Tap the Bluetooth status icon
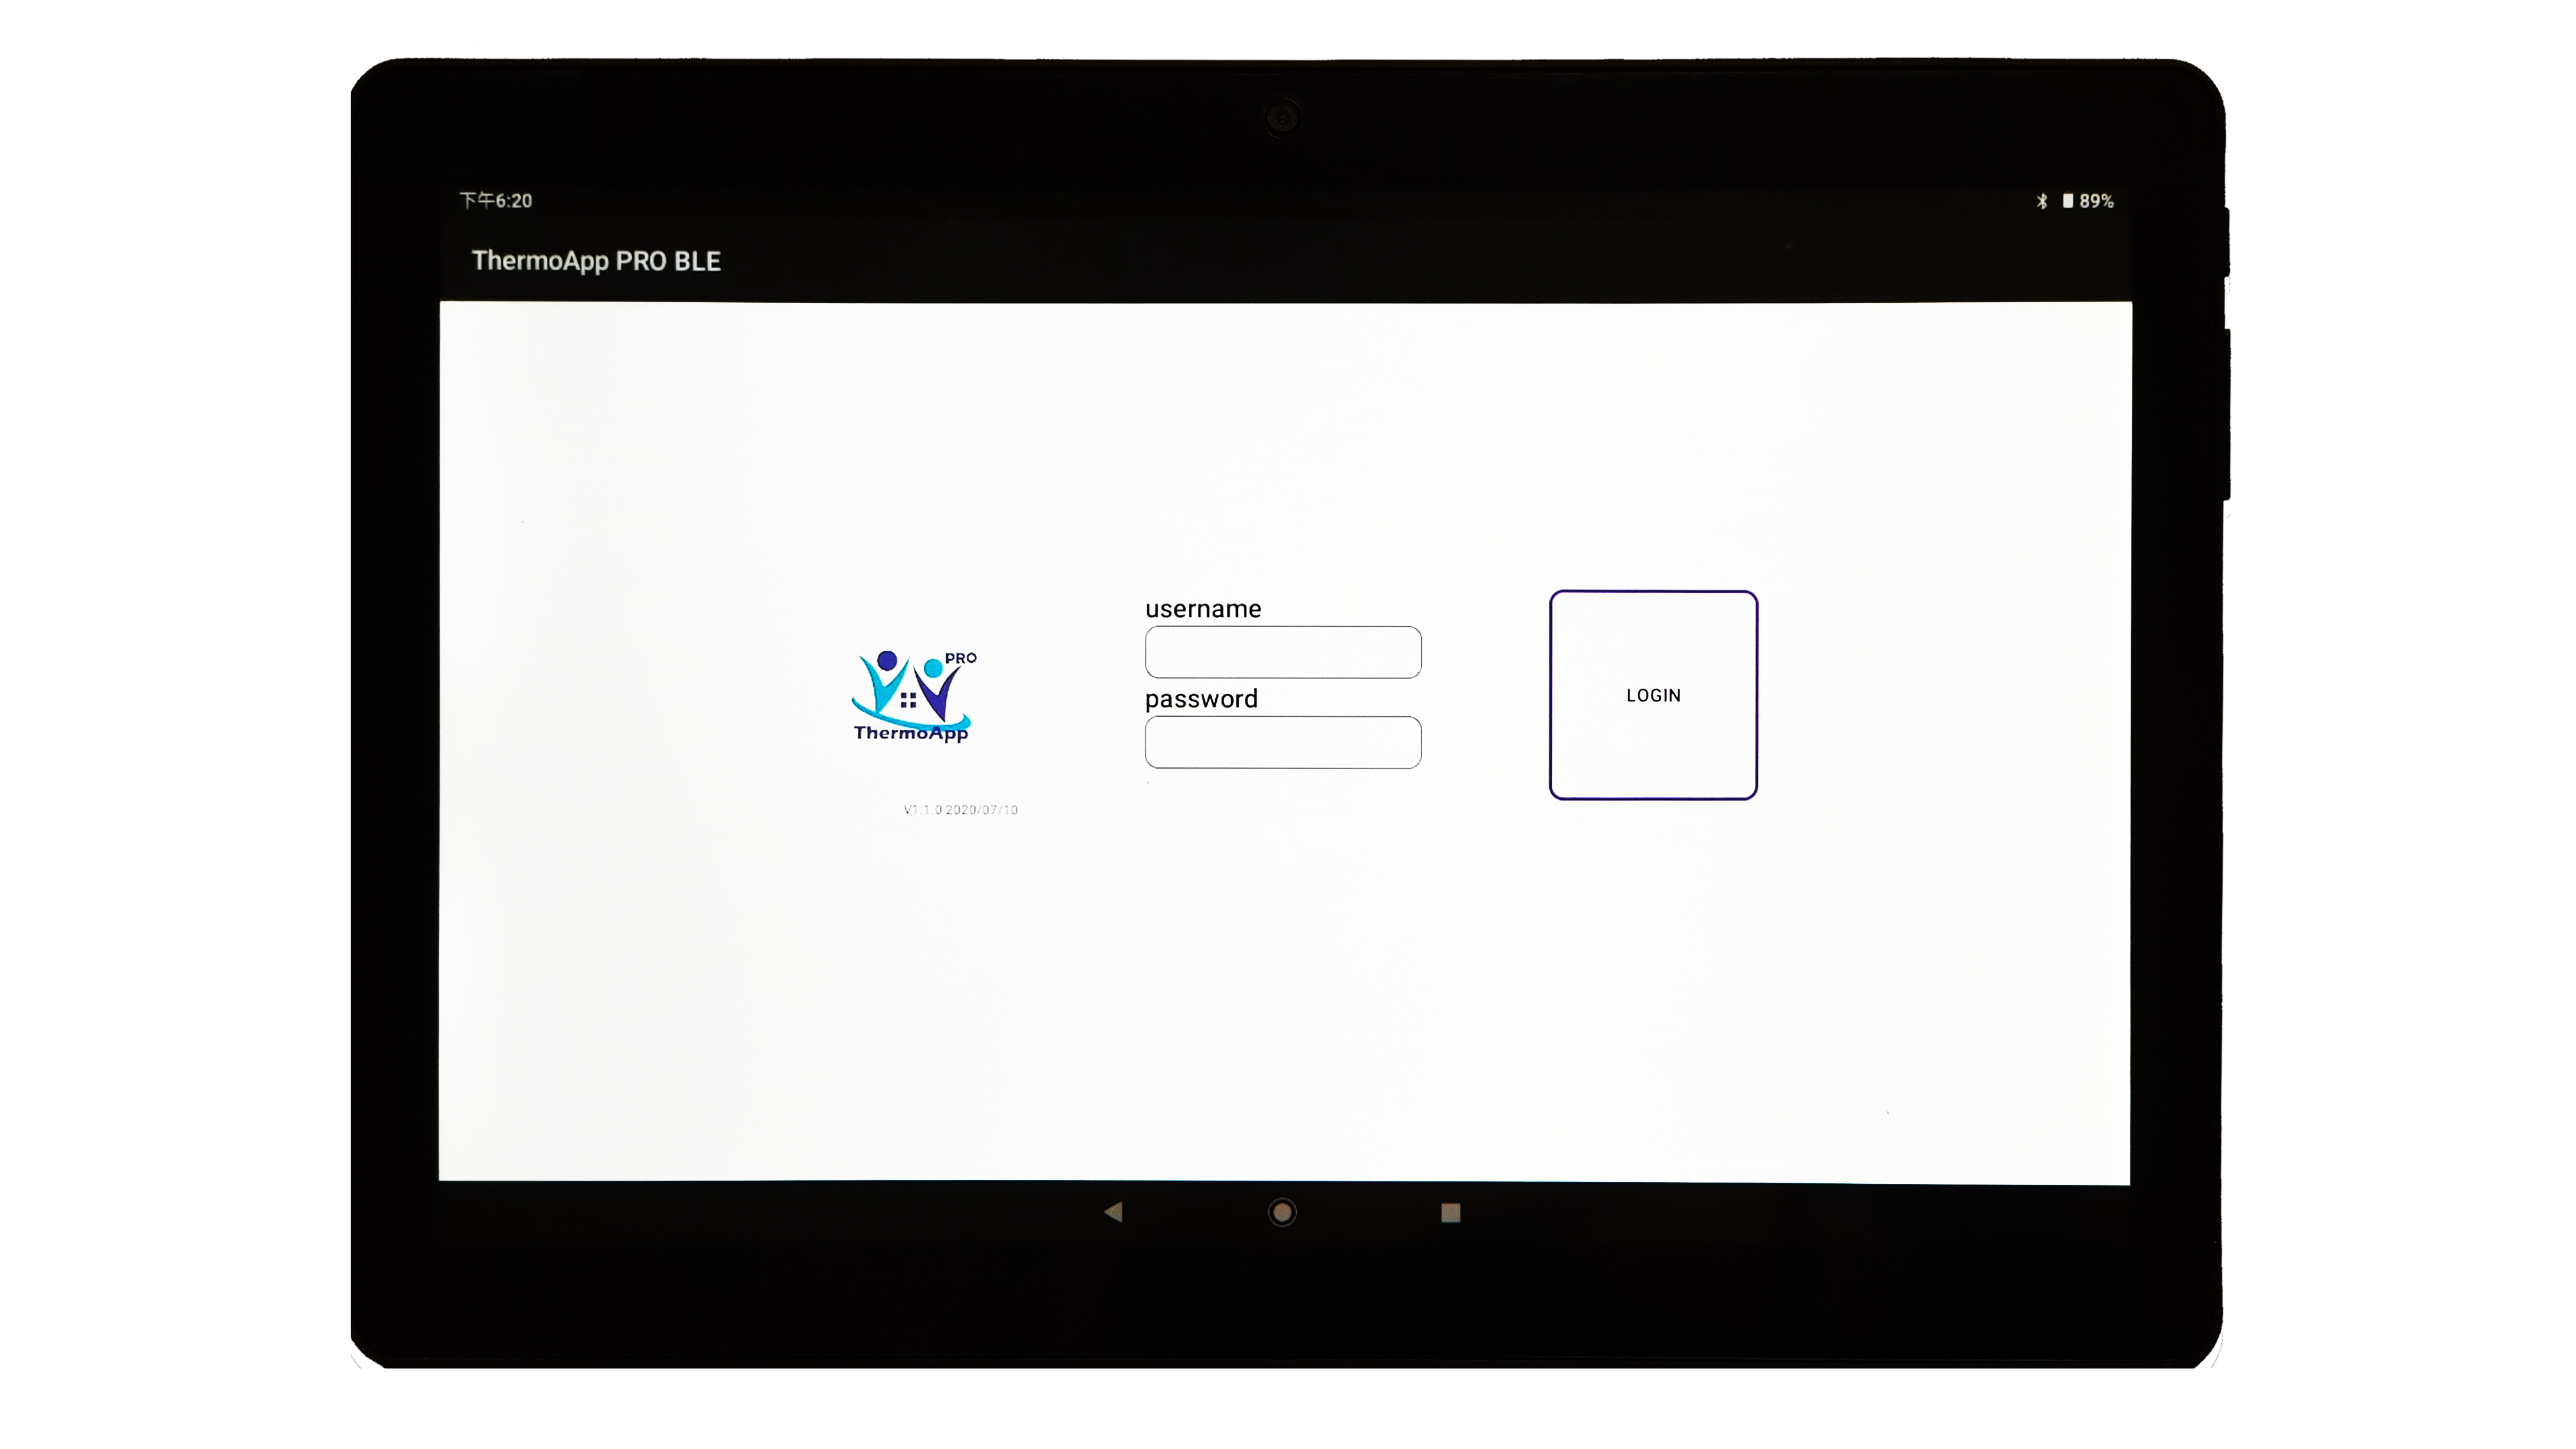This screenshot has height=1449, width=2576. pyautogui.click(x=2042, y=201)
